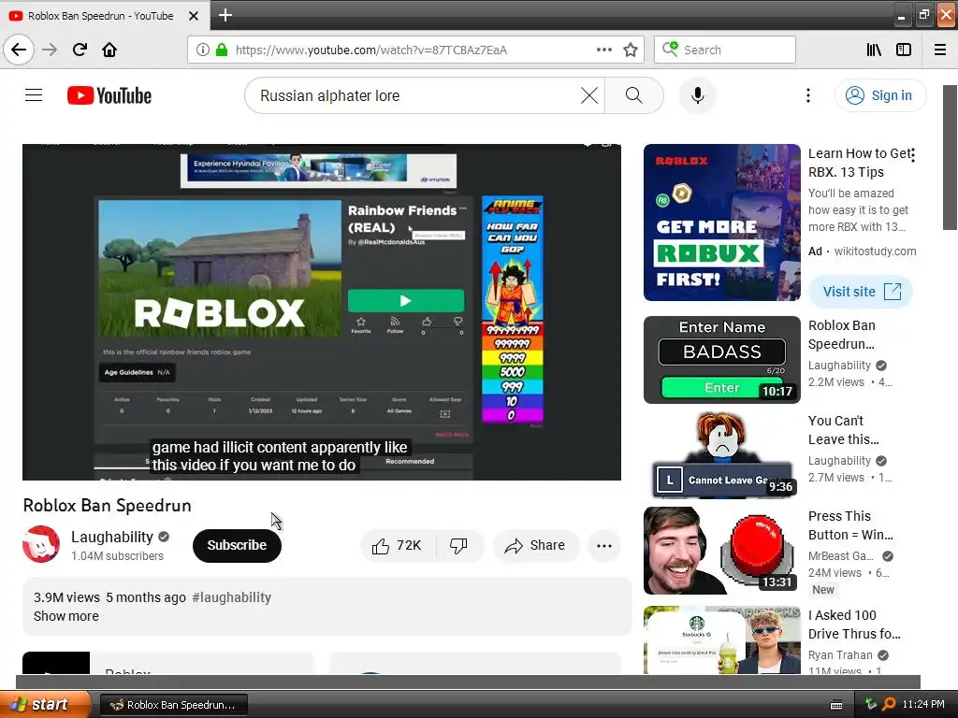The height and width of the screenshot is (718, 958).
Task: Open the YouTube guide hamburger menu
Action: coord(34,95)
